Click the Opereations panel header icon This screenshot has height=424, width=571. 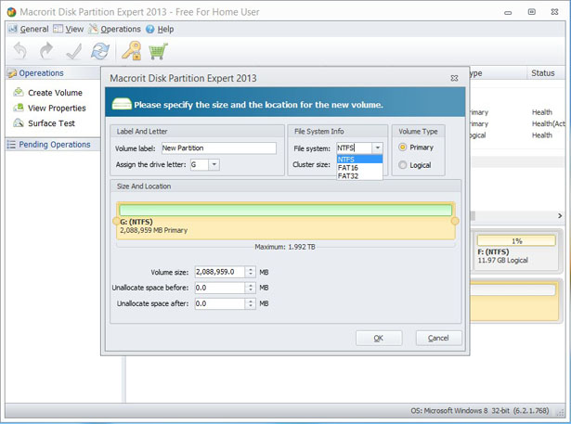pyautogui.click(x=12, y=73)
